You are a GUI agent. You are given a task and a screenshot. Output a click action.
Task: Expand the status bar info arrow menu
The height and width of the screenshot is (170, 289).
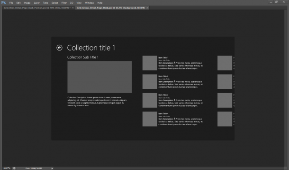(52, 168)
